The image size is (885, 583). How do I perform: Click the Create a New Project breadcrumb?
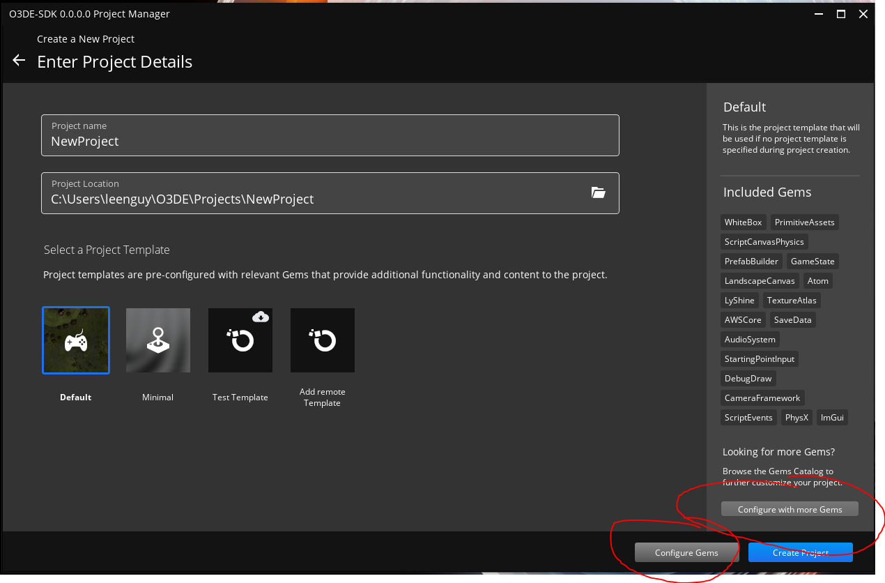tap(86, 38)
